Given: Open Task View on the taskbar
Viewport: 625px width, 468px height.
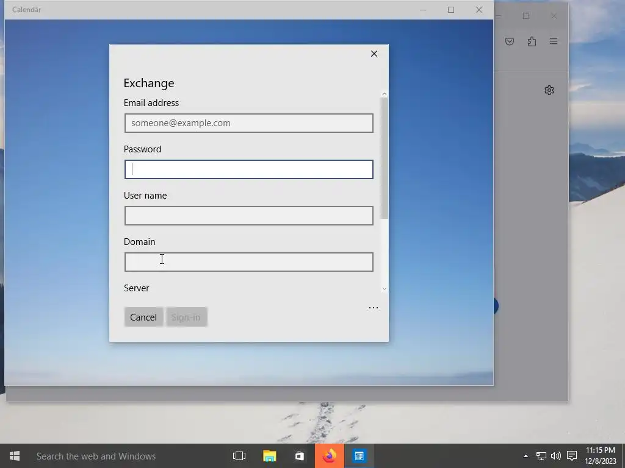Looking at the screenshot, I should 239,456.
